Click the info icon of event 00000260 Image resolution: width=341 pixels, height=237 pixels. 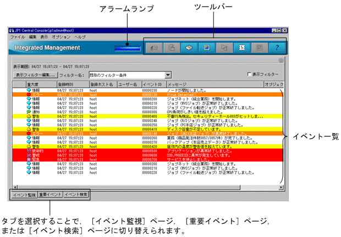[x=29, y=138]
